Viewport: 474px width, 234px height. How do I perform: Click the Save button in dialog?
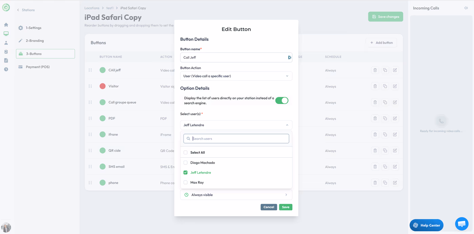286,207
